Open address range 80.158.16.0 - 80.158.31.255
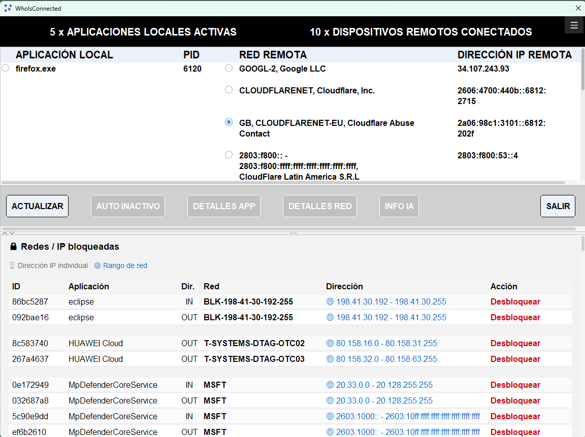The width and height of the screenshot is (585, 437). [x=386, y=343]
